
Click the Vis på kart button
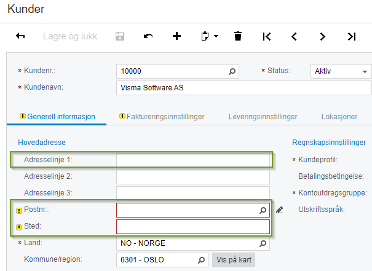pos(234,260)
